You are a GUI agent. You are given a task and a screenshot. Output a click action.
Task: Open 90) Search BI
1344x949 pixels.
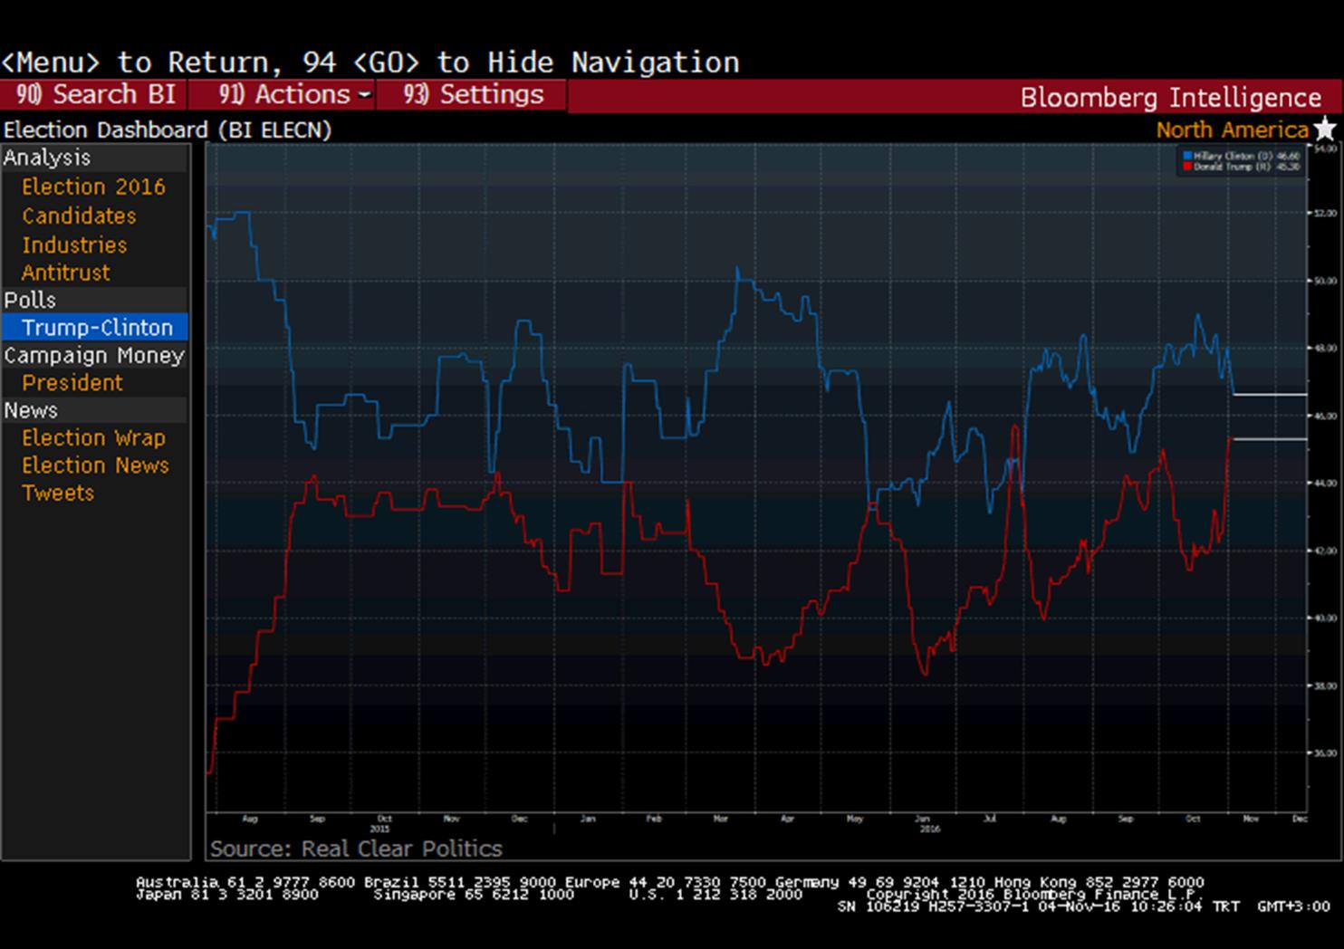(x=94, y=94)
